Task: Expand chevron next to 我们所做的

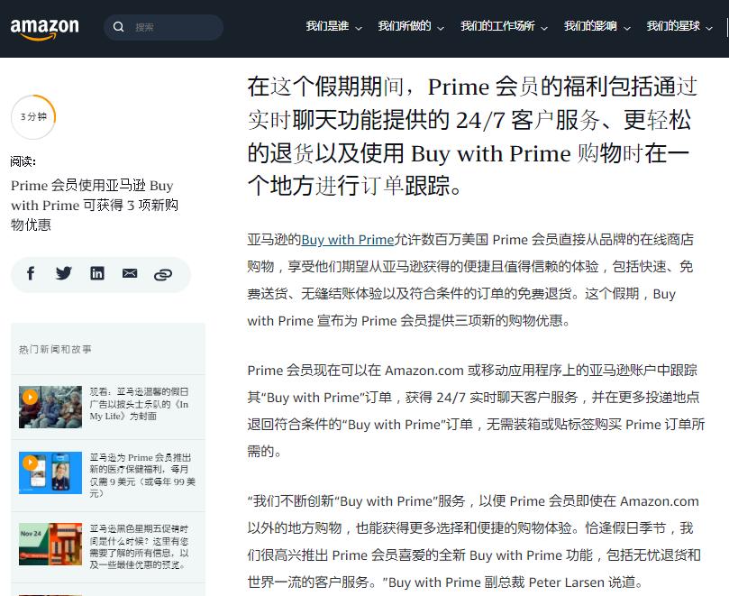Action: [x=441, y=28]
